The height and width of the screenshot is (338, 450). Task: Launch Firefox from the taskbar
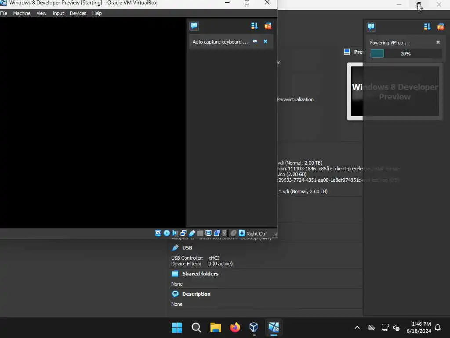(235, 327)
